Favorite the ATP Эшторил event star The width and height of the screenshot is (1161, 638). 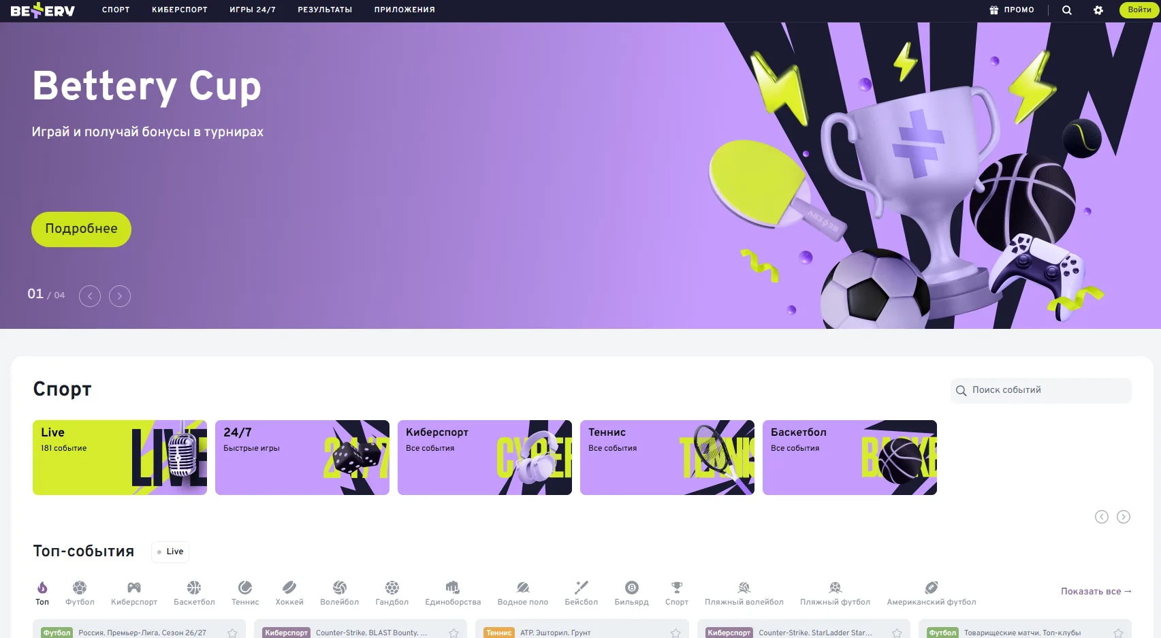[675, 633]
